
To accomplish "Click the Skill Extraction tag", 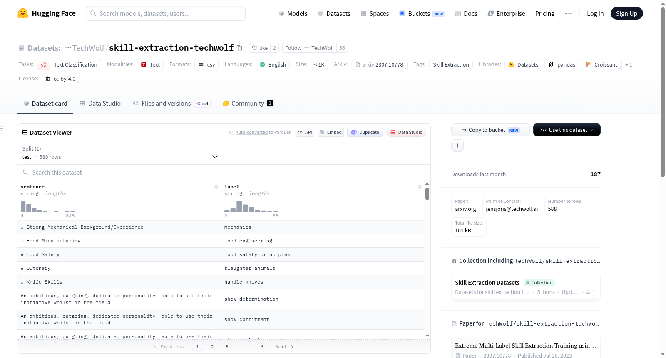I will tap(451, 64).
